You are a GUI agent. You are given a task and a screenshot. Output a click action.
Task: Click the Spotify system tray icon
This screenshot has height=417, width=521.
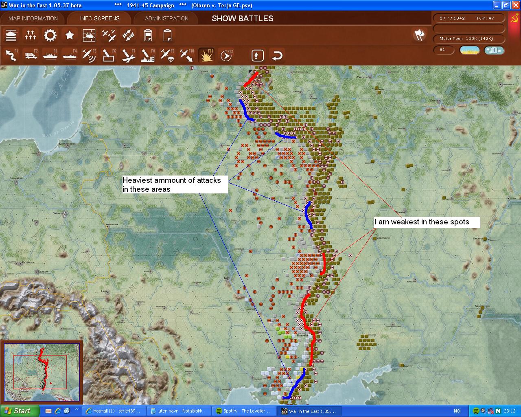[x=475, y=411]
